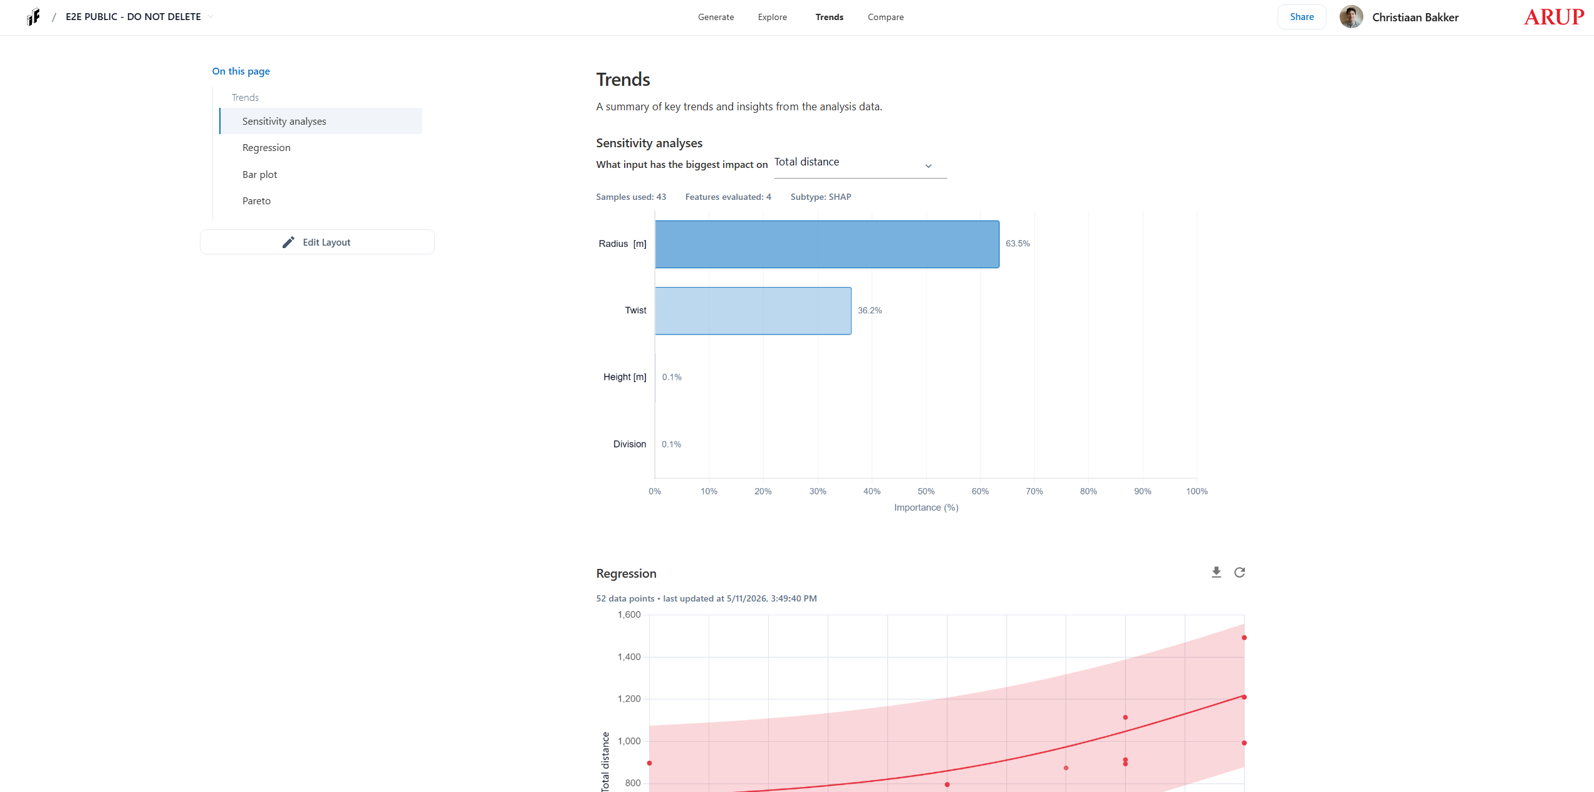1594x792 pixels.
Task: Click the Sensitivity analyses heading in main content
Action: click(649, 143)
